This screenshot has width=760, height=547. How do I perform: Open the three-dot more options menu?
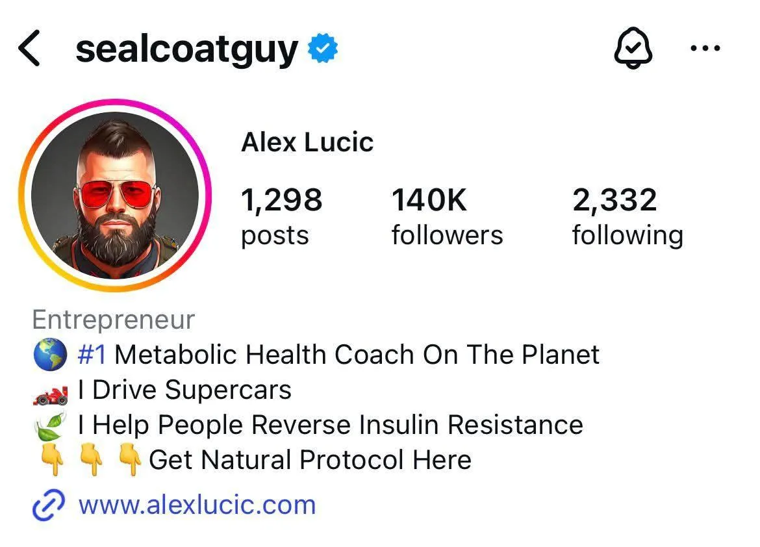click(x=705, y=48)
